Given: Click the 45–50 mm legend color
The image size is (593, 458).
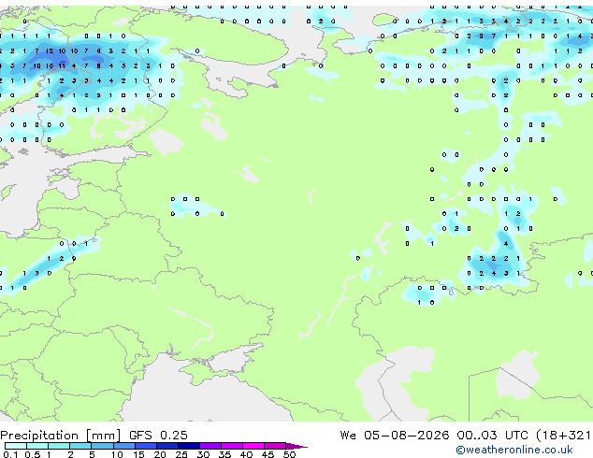Looking at the screenshot, I should 275,446.
